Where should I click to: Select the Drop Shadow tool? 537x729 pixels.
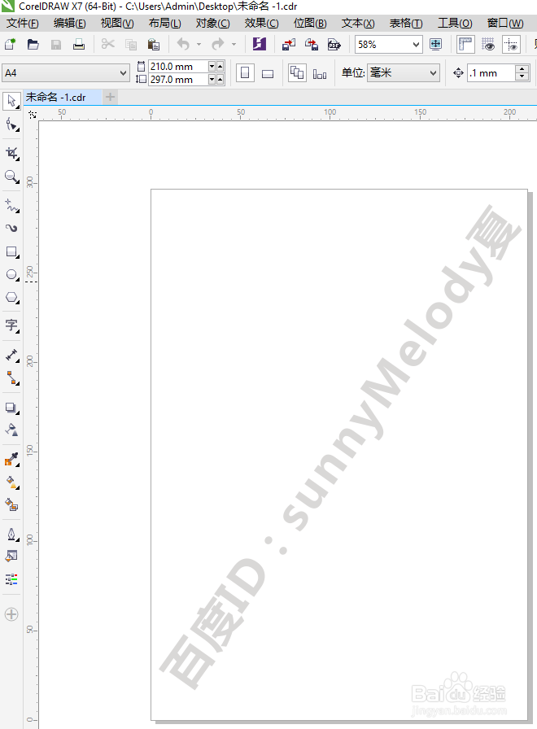11,408
